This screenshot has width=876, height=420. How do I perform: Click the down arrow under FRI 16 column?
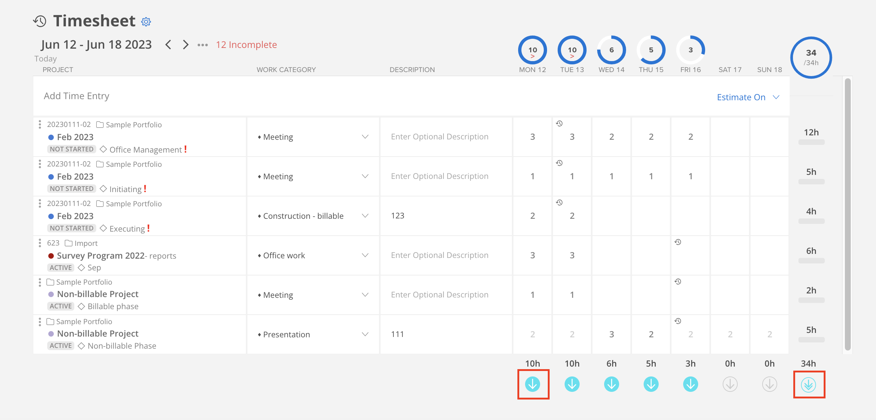point(690,384)
